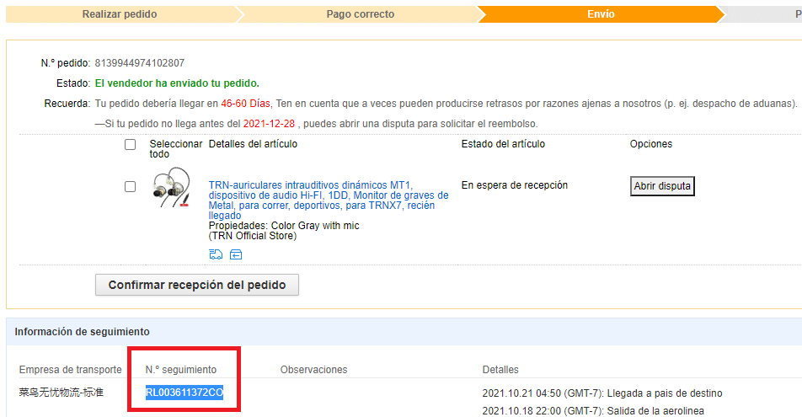Image resolution: width=802 pixels, height=417 pixels.
Task: Click the 2021-12-28 deadline date
Action: (x=270, y=124)
